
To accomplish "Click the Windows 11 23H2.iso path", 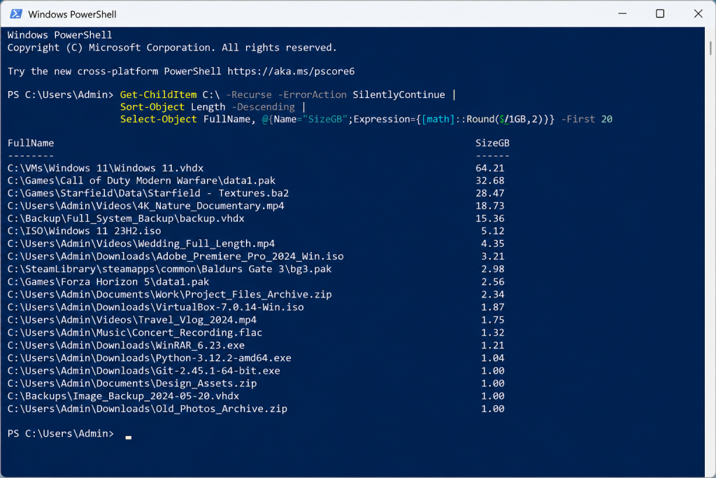I will pos(84,231).
